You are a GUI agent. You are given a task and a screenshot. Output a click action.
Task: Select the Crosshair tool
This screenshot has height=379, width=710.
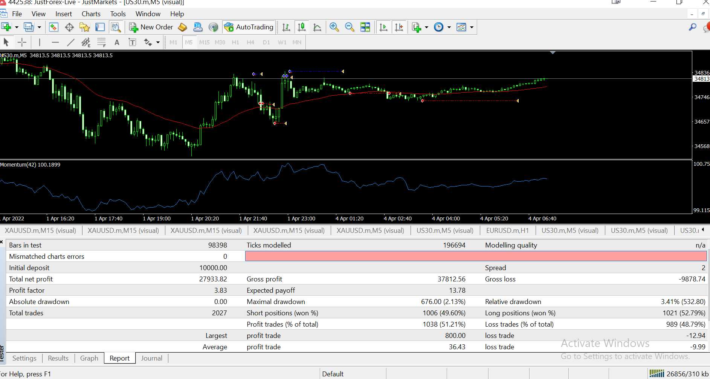tap(22, 42)
